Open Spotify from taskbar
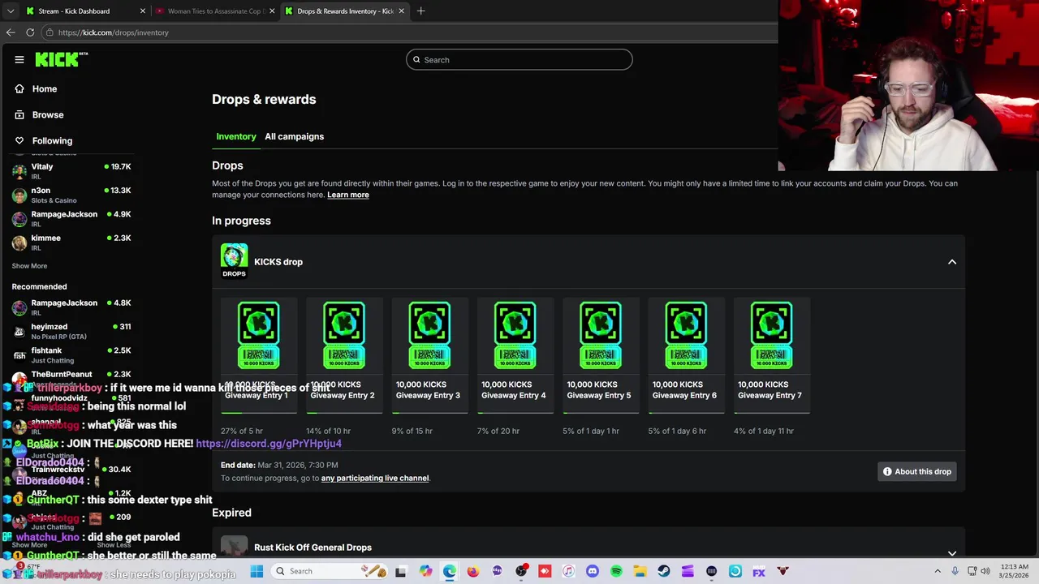 tap(616, 571)
